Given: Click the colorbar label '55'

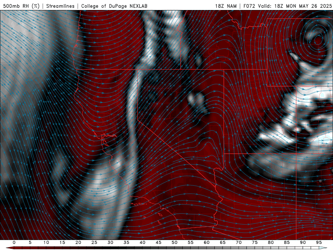Looking at the screenshot, I should pyautogui.click(x=191, y=242).
